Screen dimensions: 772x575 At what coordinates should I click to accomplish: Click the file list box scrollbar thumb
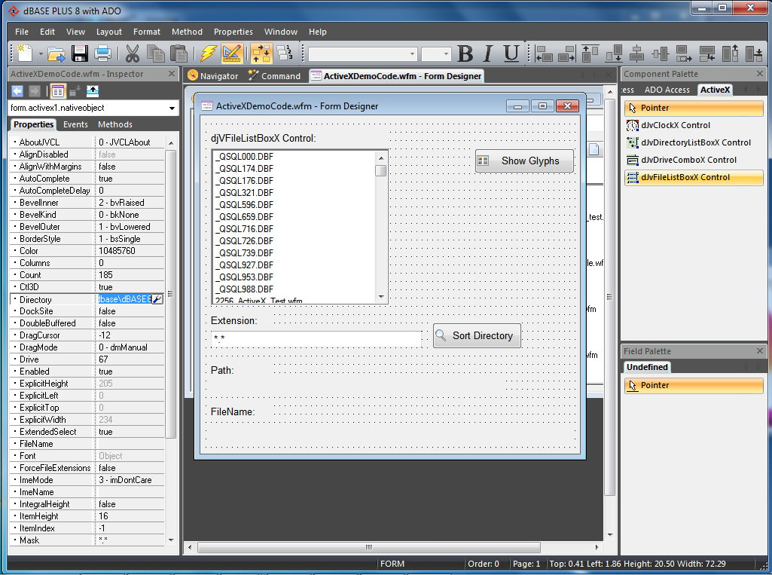pyautogui.click(x=381, y=170)
